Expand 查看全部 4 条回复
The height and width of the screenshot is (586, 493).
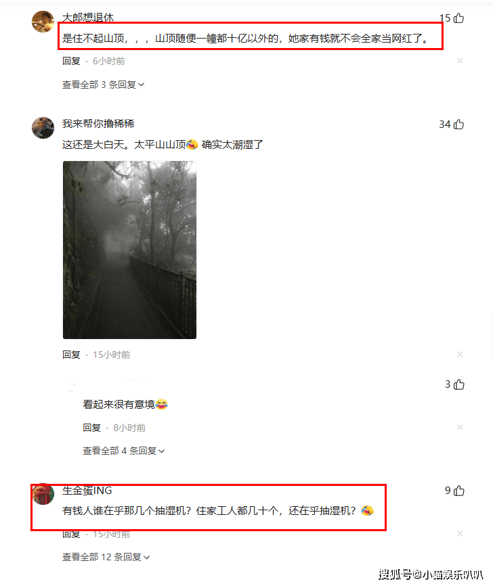[x=124, y=451]
